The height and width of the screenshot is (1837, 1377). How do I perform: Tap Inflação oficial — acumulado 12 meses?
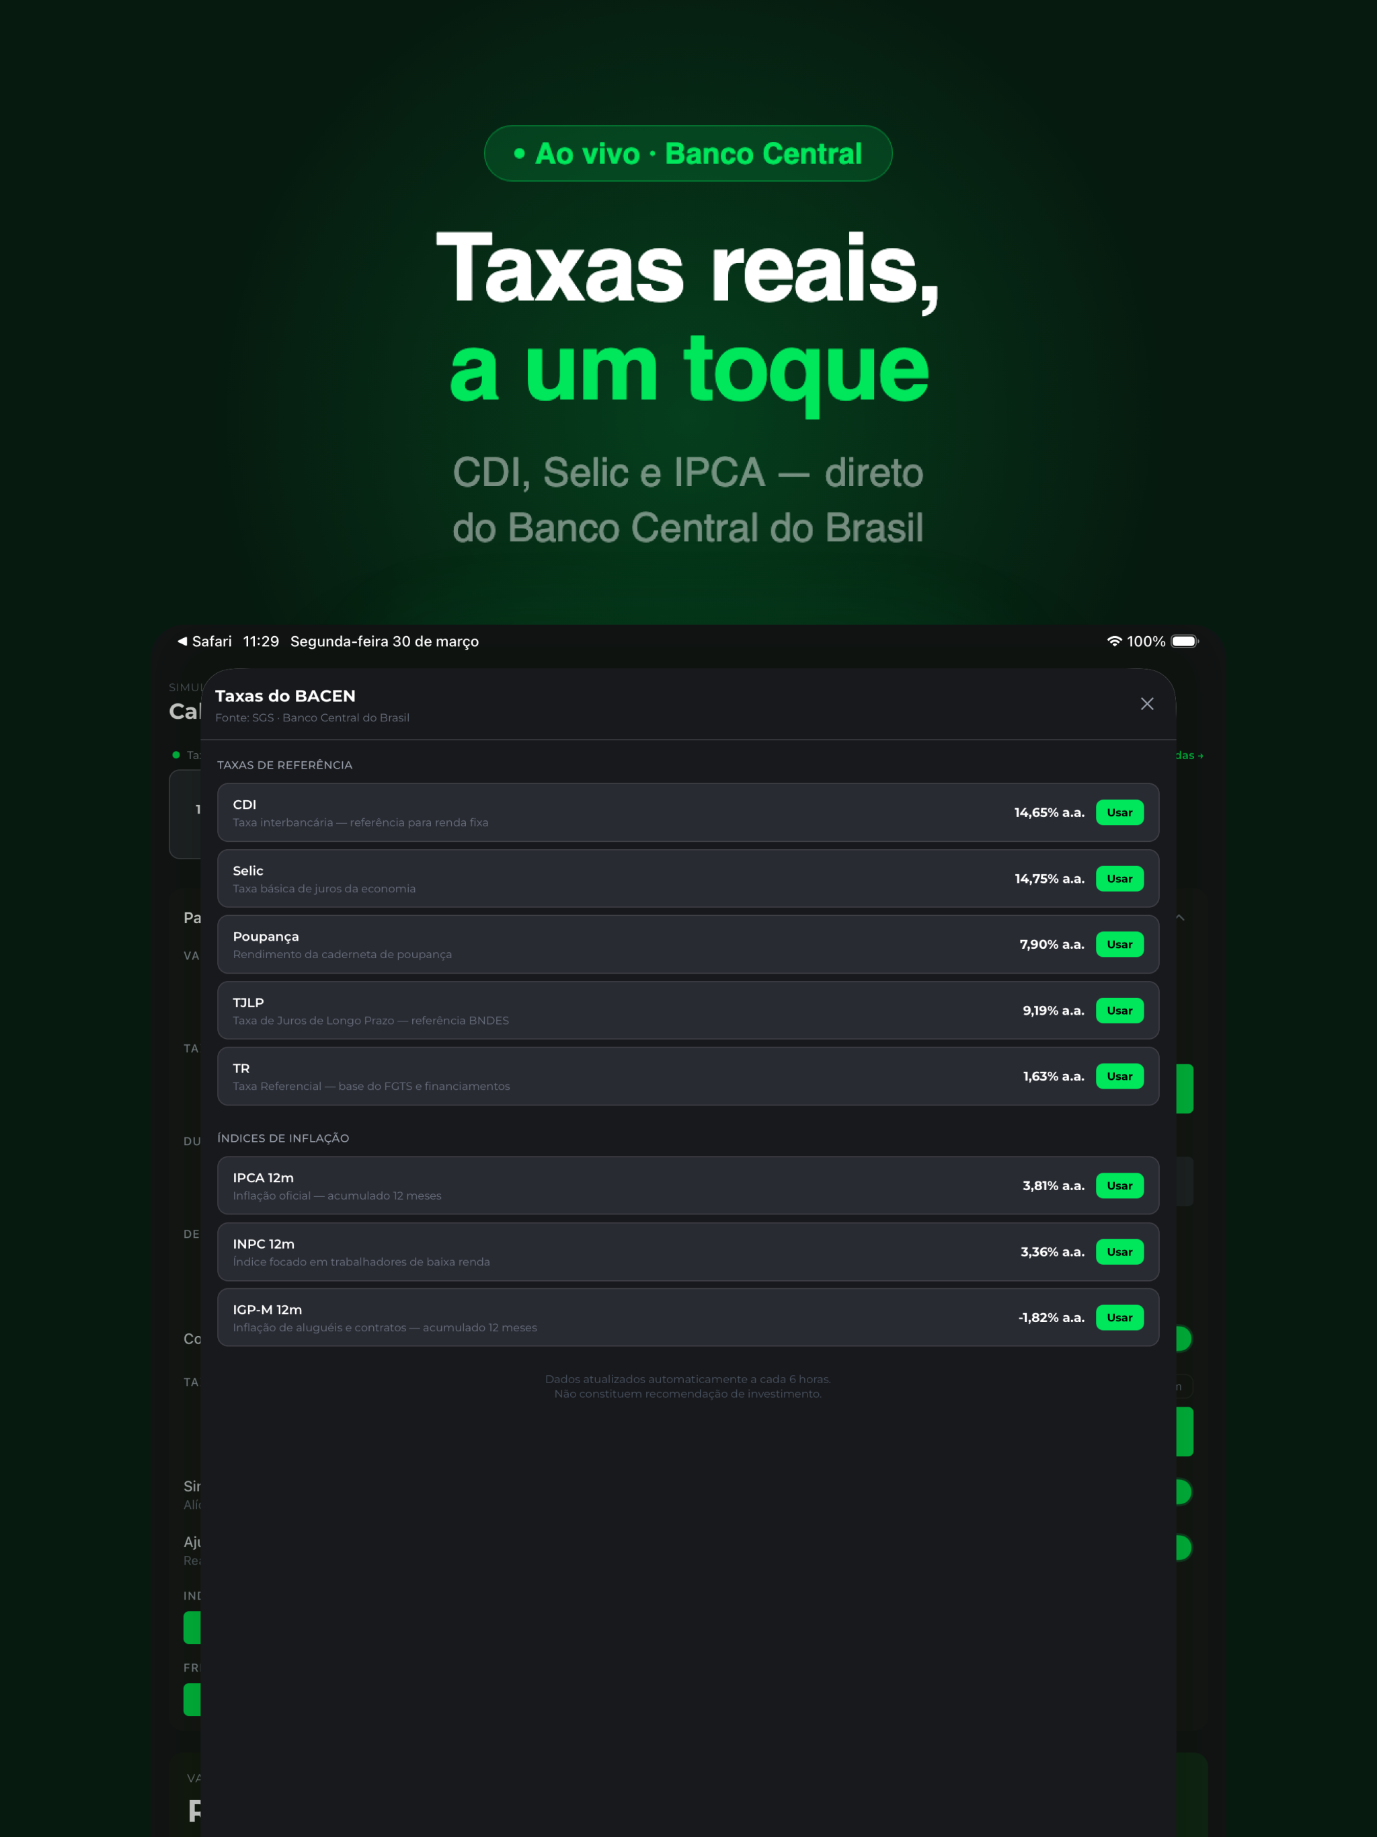click(338, 1196)
